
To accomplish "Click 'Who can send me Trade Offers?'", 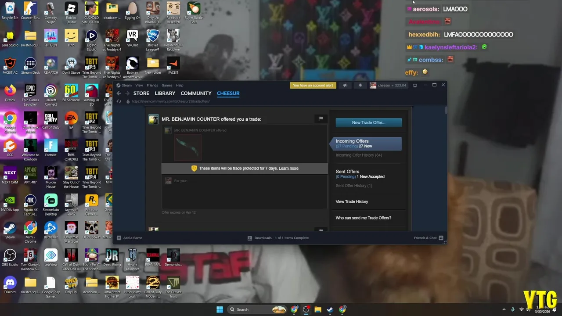I will pos(363,218).
